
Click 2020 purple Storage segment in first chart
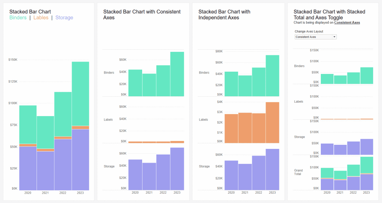(28, 168)
